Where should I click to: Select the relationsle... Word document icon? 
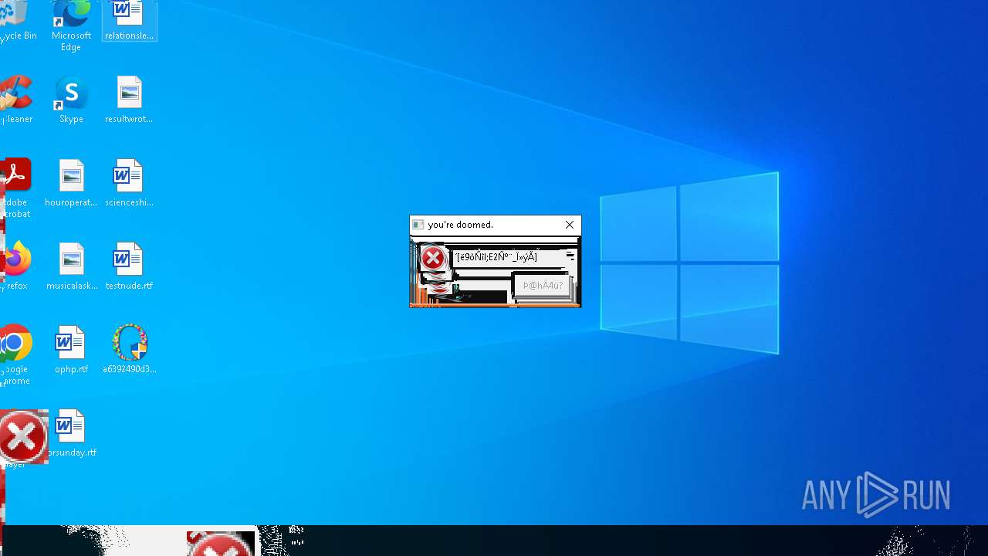click(x=129, y=20)
